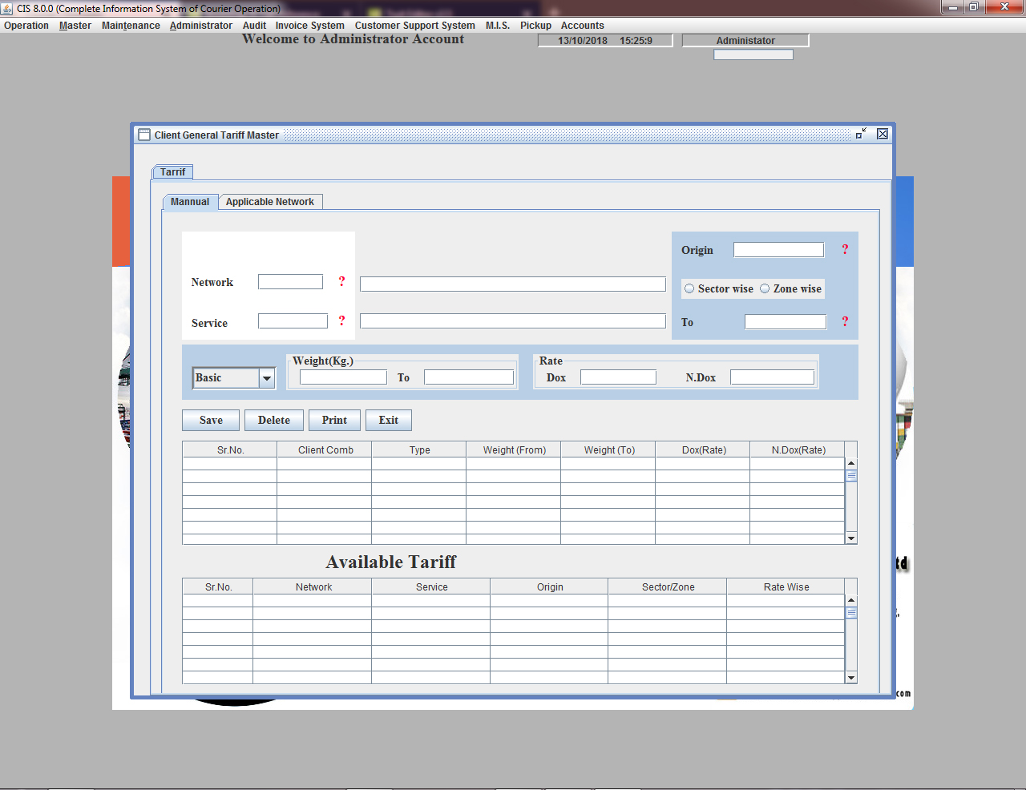
Task: Click the red question mark beside To destination
Action: pos(845,321)
